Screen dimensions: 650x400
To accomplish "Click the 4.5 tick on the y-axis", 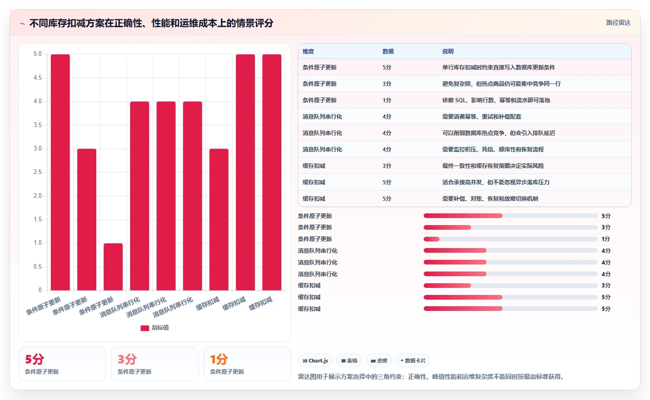I will [x=37, y=78].
